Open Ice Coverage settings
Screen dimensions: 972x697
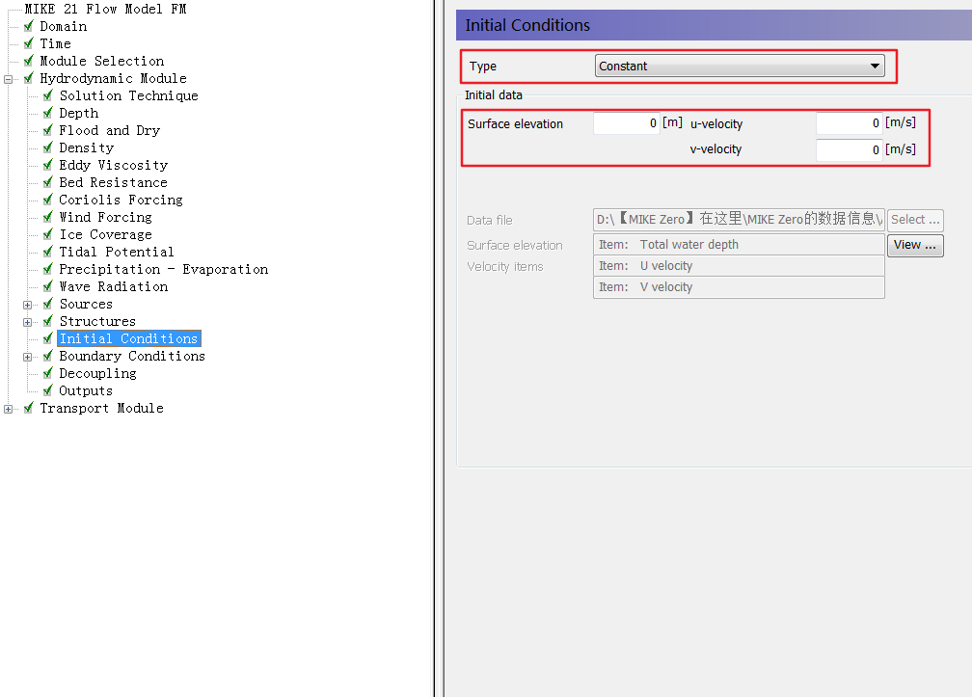coord(105,234)
